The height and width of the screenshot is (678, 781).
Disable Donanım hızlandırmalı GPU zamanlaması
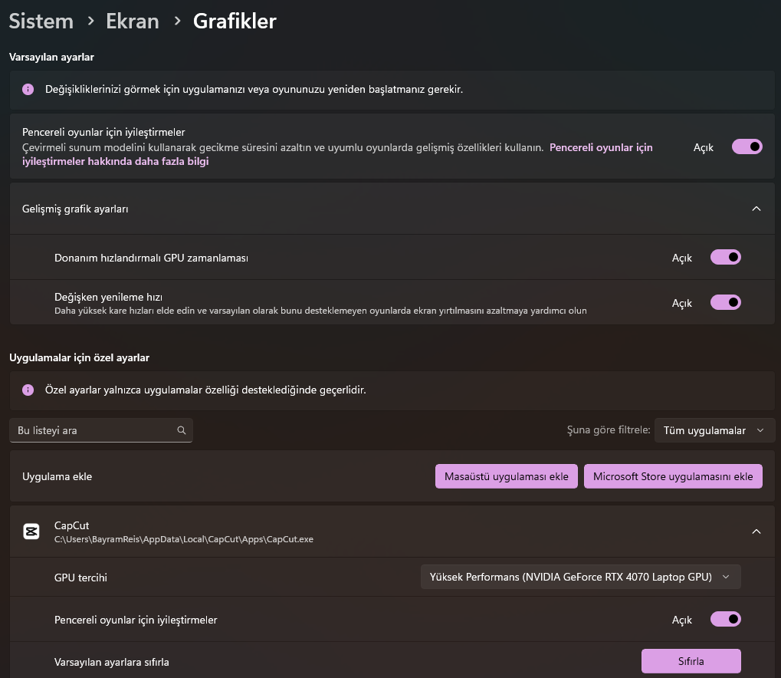(725, 257)
